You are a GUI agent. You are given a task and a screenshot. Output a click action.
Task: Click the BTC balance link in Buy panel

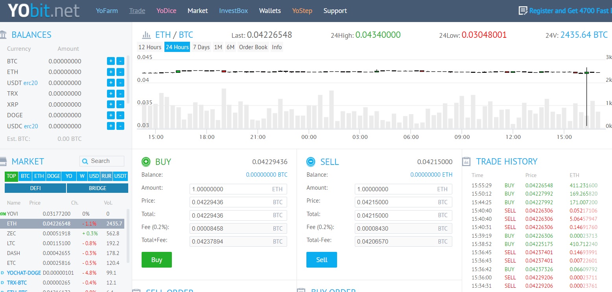267,175
